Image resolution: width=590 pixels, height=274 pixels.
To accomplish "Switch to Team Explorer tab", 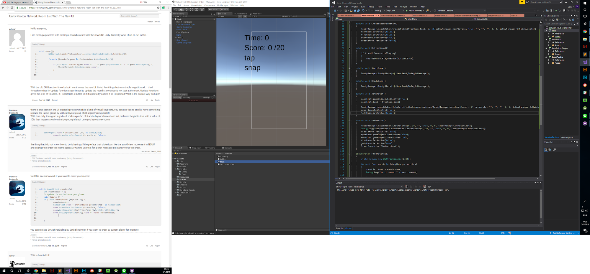I will point(567,137).
